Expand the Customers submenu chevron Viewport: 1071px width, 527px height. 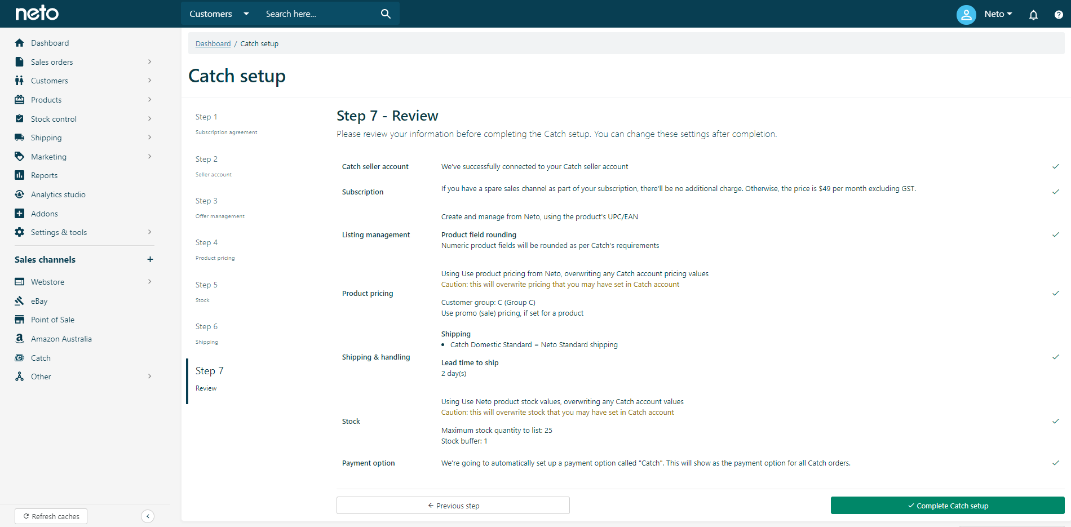(x=149, y=81)
